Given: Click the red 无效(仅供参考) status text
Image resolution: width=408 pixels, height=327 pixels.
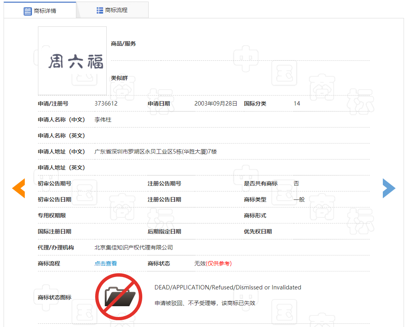Looking at the screenshot, I should click(213, 263).
